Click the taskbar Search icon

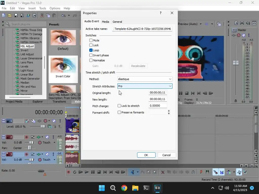(x=113, y=188)
